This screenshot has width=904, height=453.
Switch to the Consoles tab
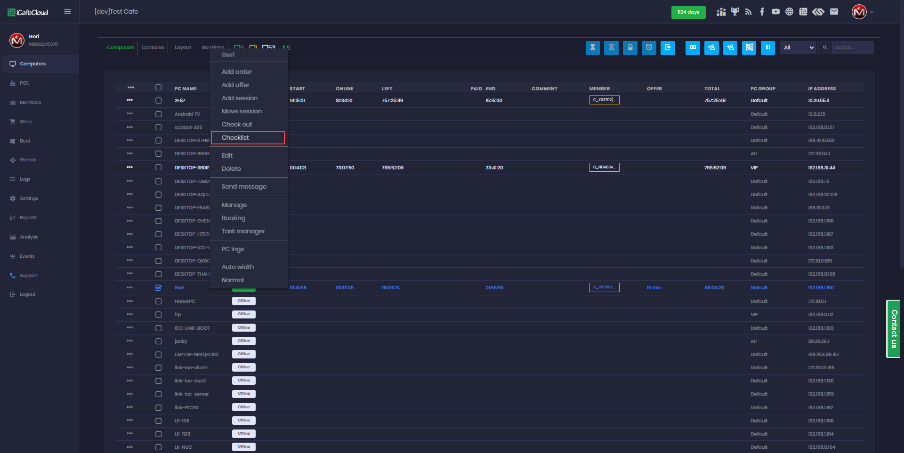(153, 48)
